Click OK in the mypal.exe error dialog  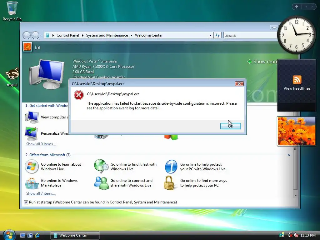[230, 126]
